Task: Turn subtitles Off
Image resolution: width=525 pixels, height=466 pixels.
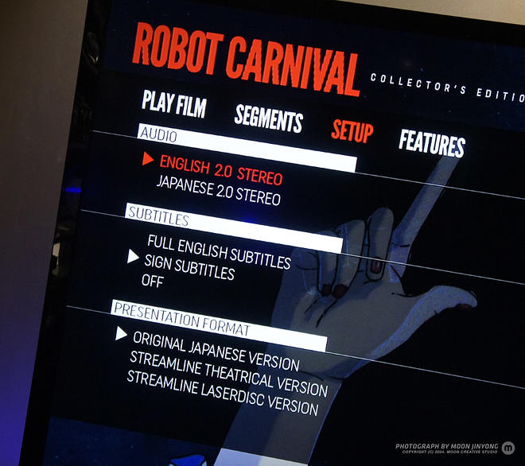Action: point(153,281)
